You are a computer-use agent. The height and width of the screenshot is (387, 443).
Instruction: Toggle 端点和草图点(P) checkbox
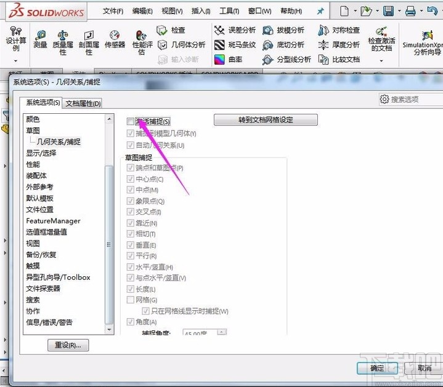click(130, 168)
